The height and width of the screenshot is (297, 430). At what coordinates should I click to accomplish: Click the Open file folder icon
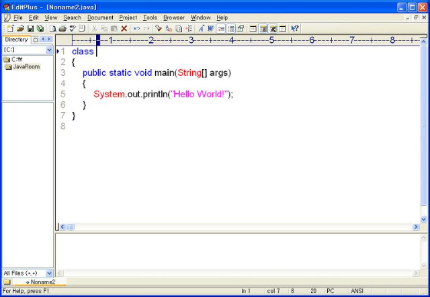tap(20, 28)
